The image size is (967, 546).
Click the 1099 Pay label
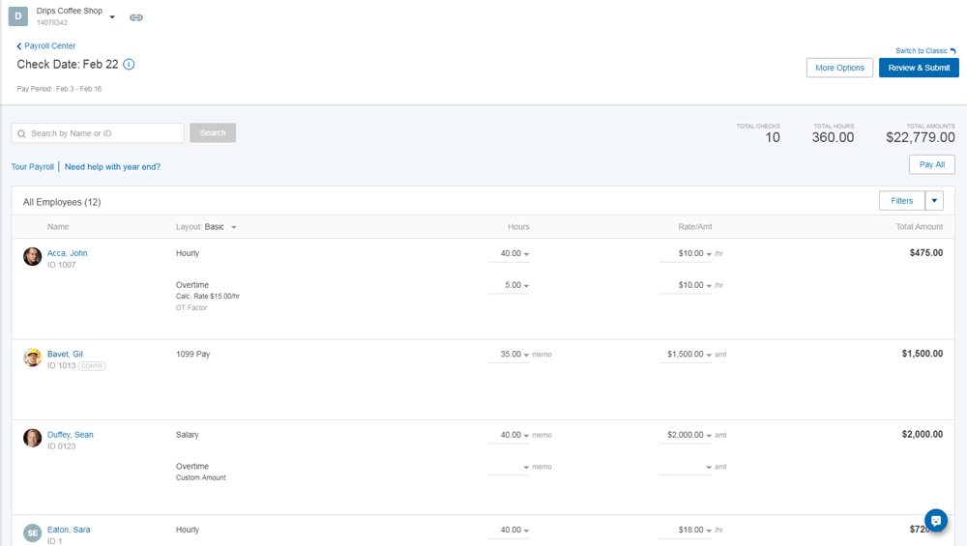[192, 355]
